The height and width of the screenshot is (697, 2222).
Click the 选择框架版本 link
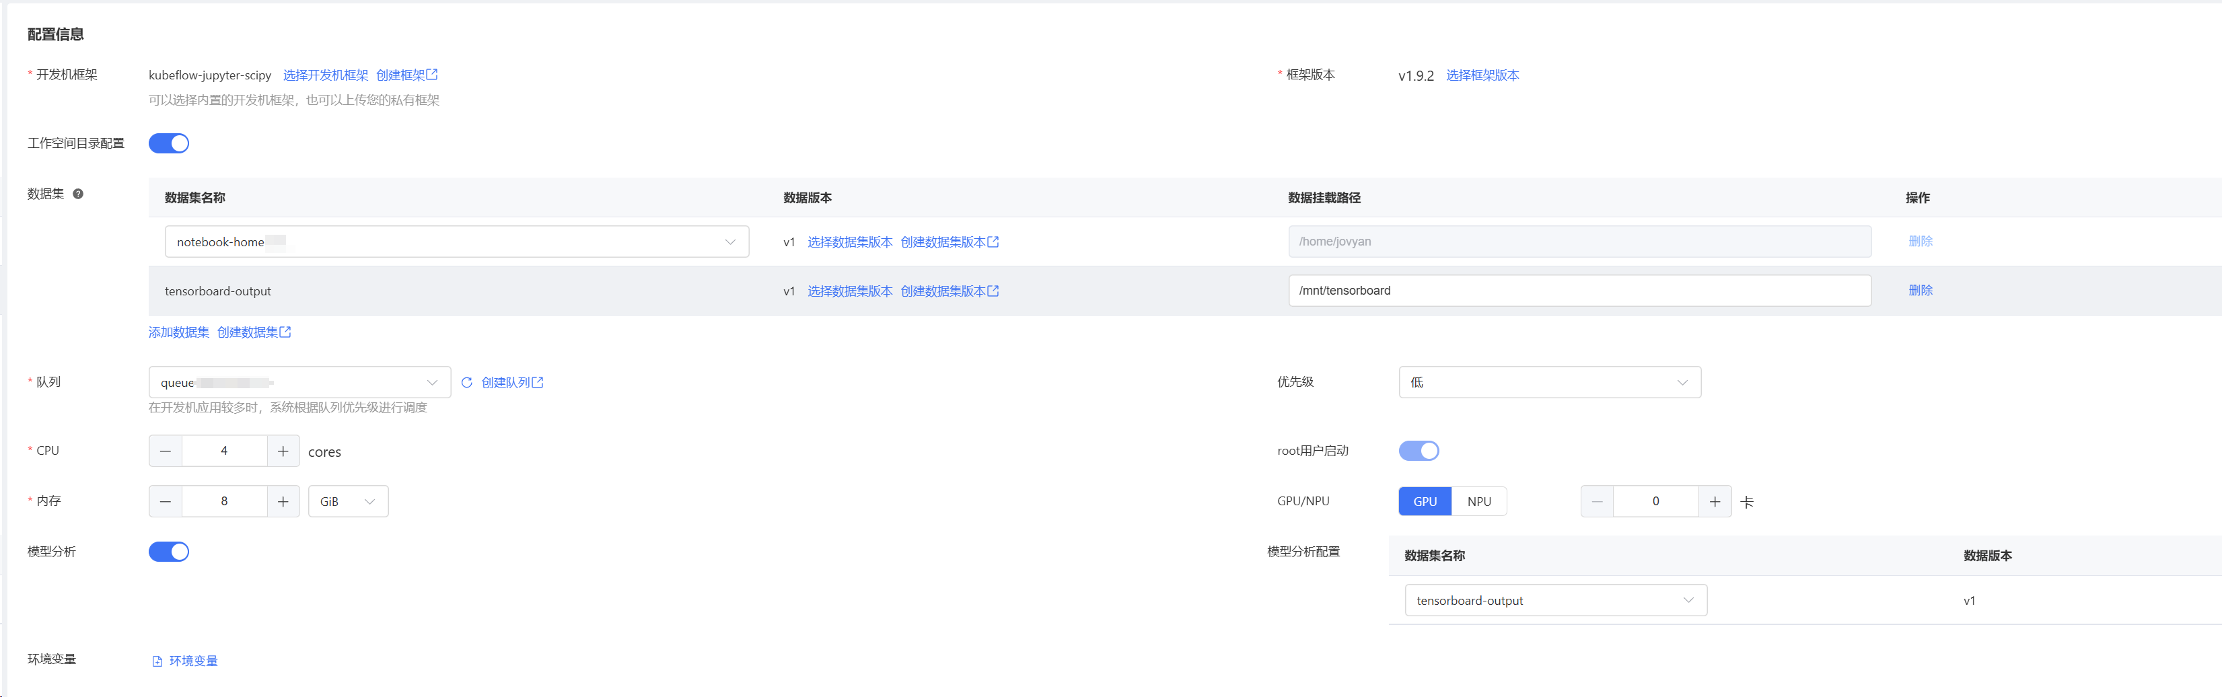[x=1482, y=75]
